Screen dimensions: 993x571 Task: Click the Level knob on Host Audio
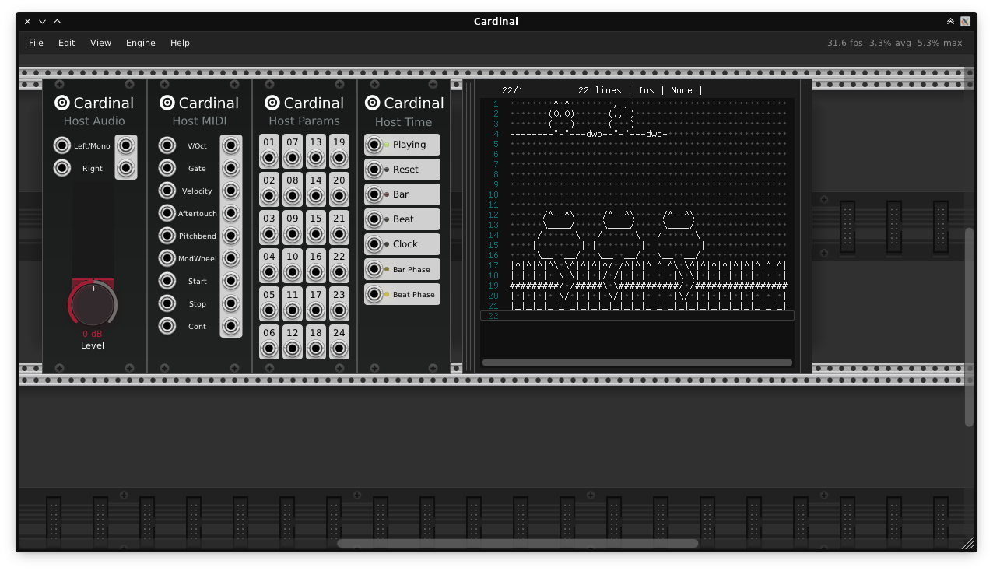pos(93,303)
